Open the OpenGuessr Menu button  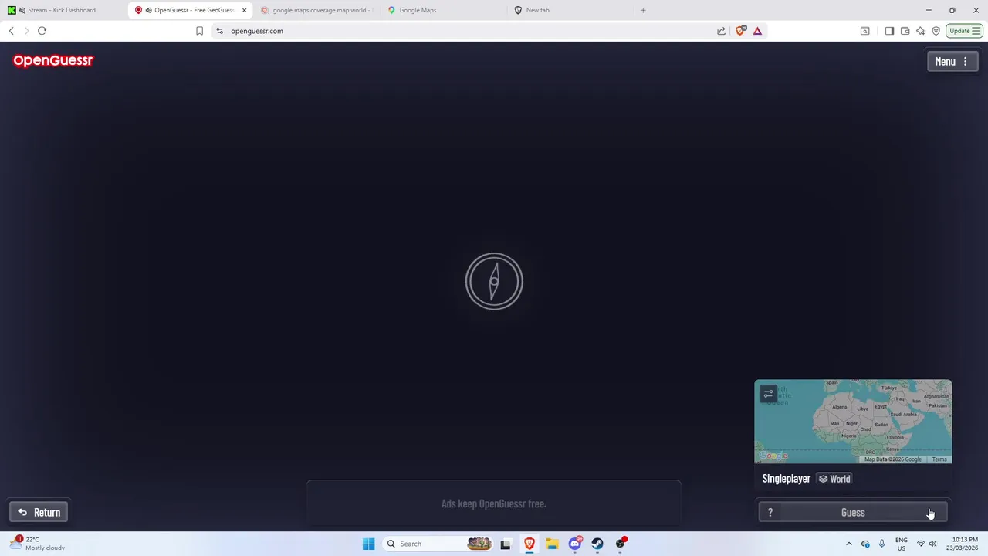(x=952, y=62)
